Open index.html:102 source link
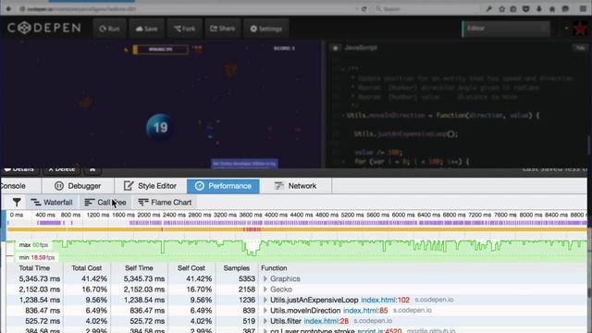This screenshot has width=592, height=333. [x=385, y=300]
